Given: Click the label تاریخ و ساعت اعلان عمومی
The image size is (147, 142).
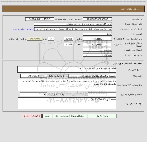Looking at the screenshot, I should point(69,19).
